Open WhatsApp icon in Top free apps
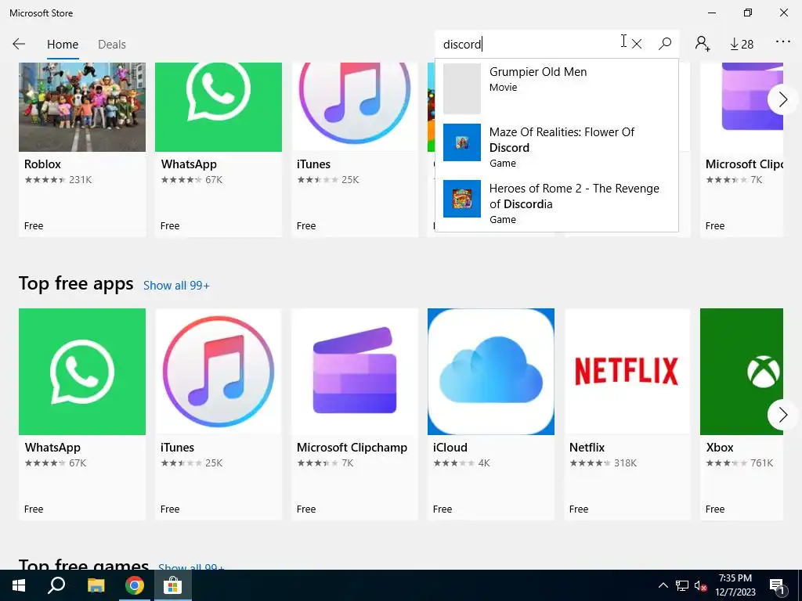 pos(81,372)
